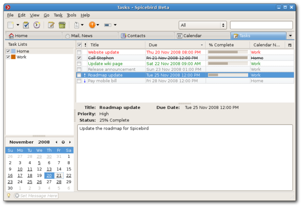Sort by the Title column header
This screenshot has width=302, height=207.
(x=117, y=45)
